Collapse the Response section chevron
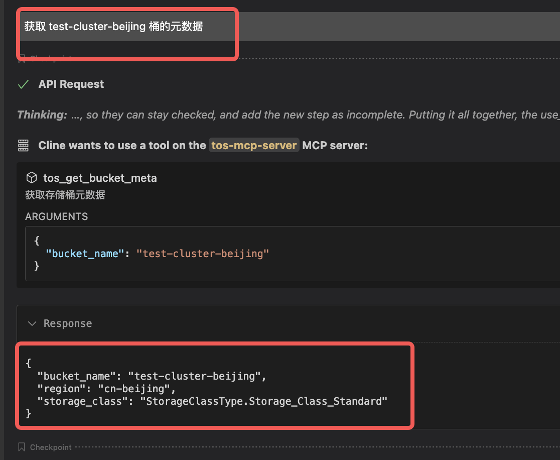This screenshot has height=460, width=560. [32, 323]
